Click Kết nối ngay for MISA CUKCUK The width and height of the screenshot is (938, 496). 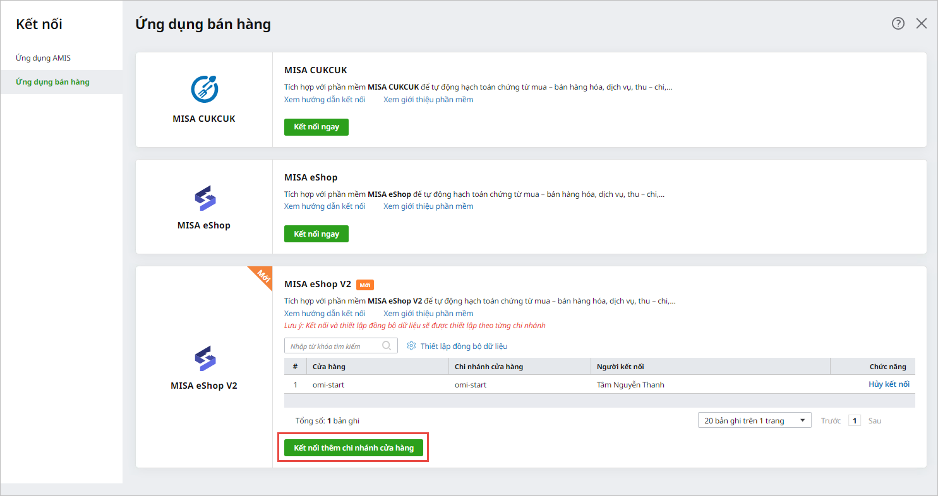[316, 127]
